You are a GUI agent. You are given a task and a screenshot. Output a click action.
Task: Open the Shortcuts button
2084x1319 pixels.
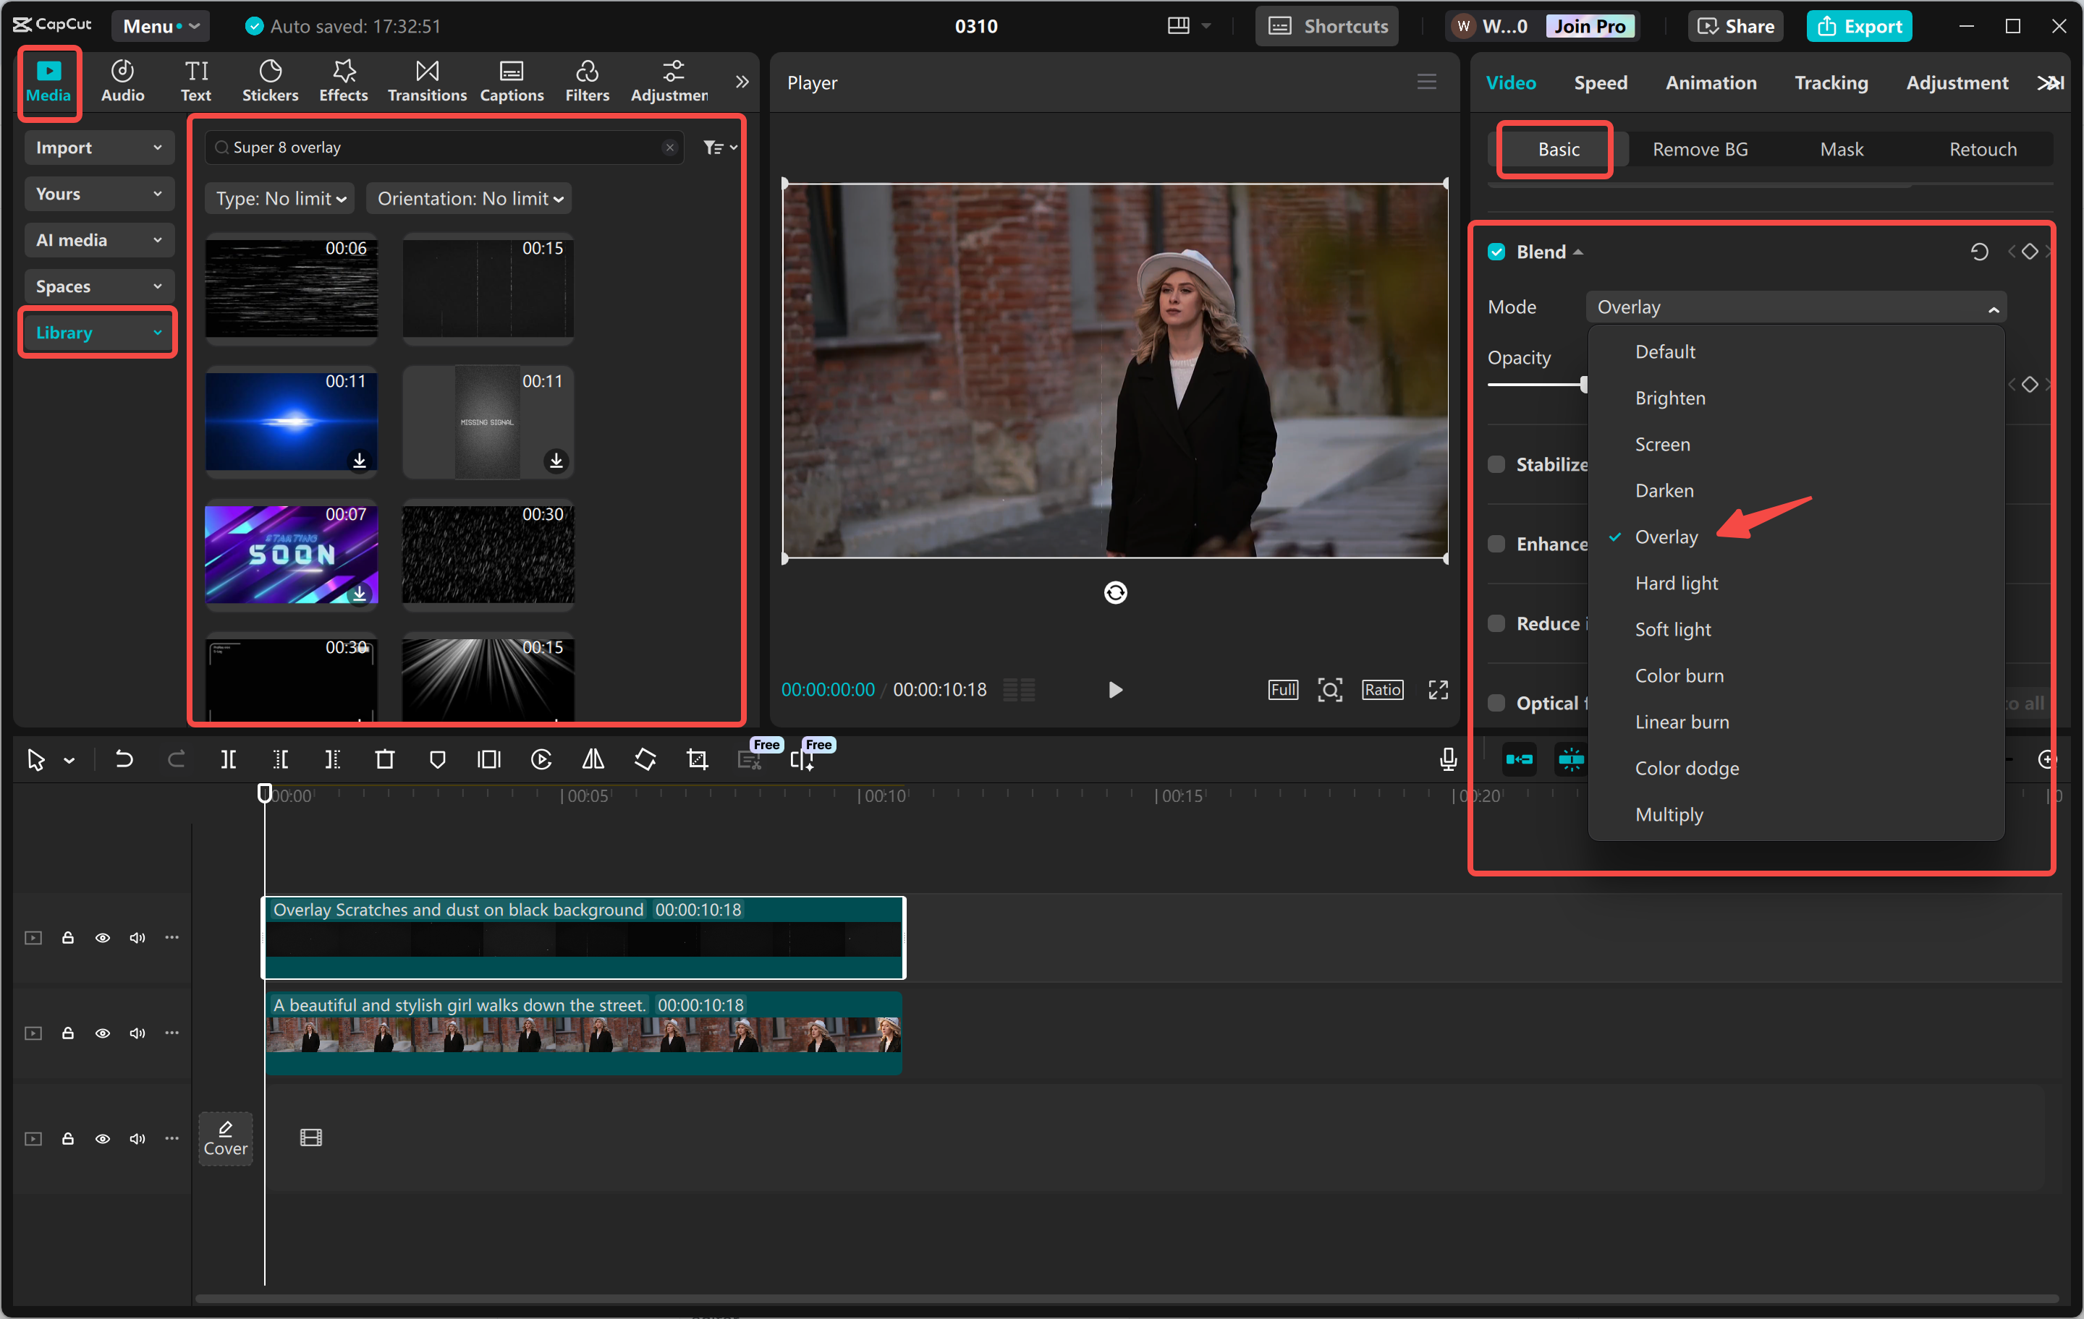pyautogui.click(x=1328, y=26)
